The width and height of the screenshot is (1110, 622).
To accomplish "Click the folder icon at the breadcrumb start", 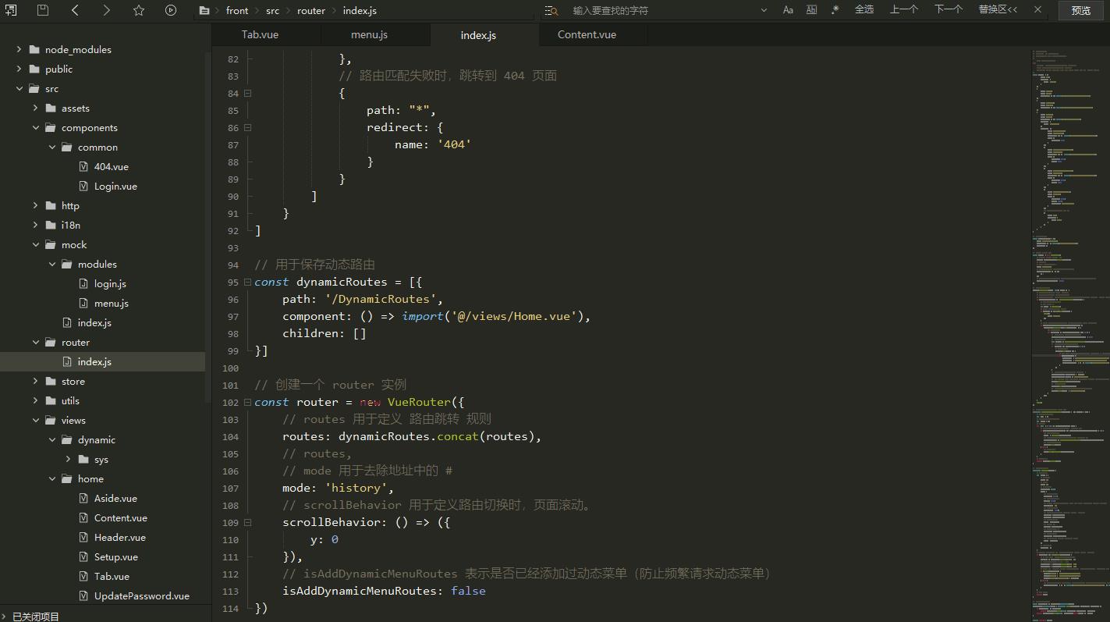I will pyautogui.click(x=204, y=11).
